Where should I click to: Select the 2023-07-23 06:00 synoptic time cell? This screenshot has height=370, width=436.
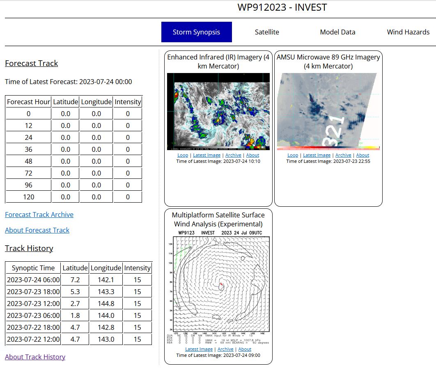pos(33,315)
